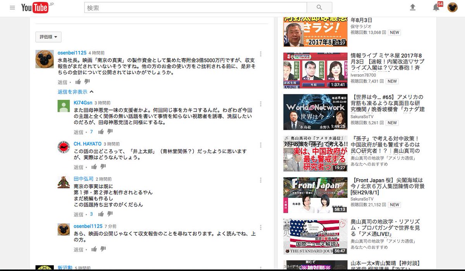The height and width of the screenshot is (271, 465).
Task: Open osenbei1125 channel from top comment
Action: tap(72, 53)
